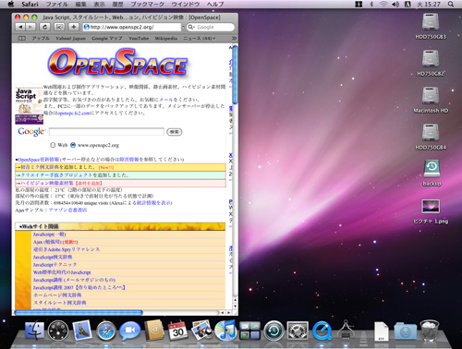Open Finder from the Dock
This screenshot has height=349, width=462.
pyautogui.click(x=34, y=331)
